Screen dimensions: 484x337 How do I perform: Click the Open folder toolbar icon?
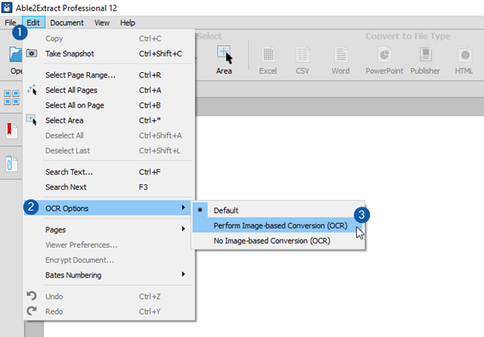point(16,54)
